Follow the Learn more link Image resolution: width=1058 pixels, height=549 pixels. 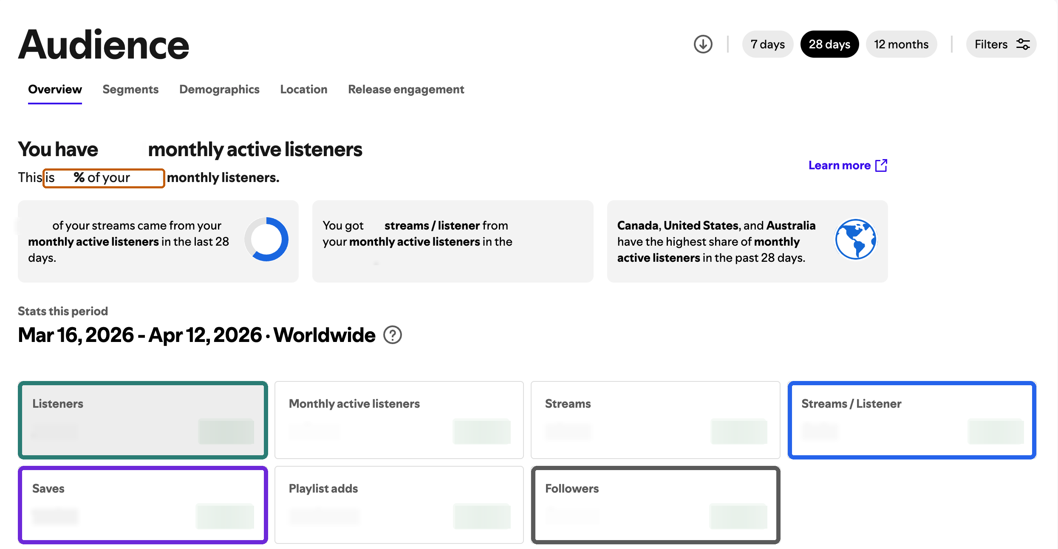pos(848,165)
